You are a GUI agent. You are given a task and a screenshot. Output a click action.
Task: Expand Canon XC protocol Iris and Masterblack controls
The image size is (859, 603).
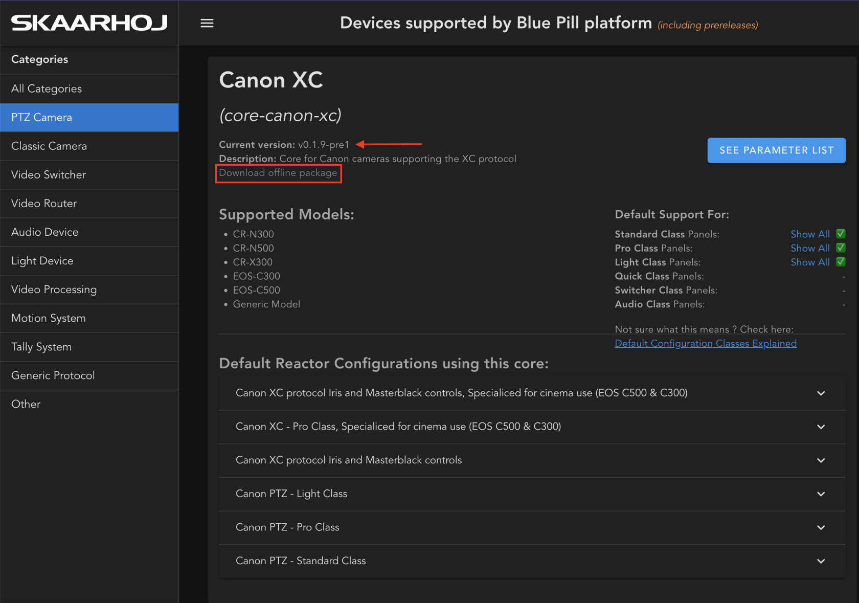pyautogui.click(x=532, y=460)
